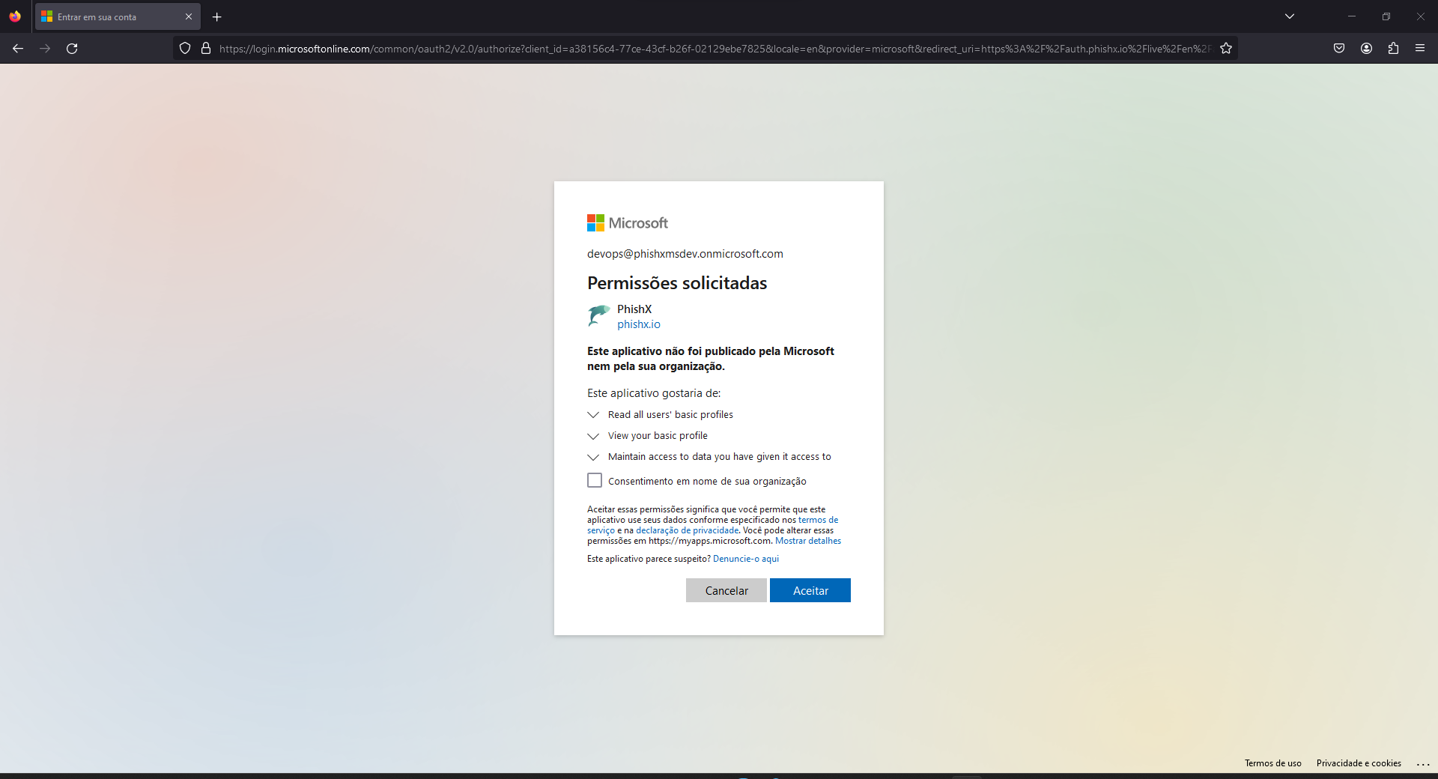Open the 'termos de serviço' link
Viewport: 1438px width, 779px height.
(818, 520)
